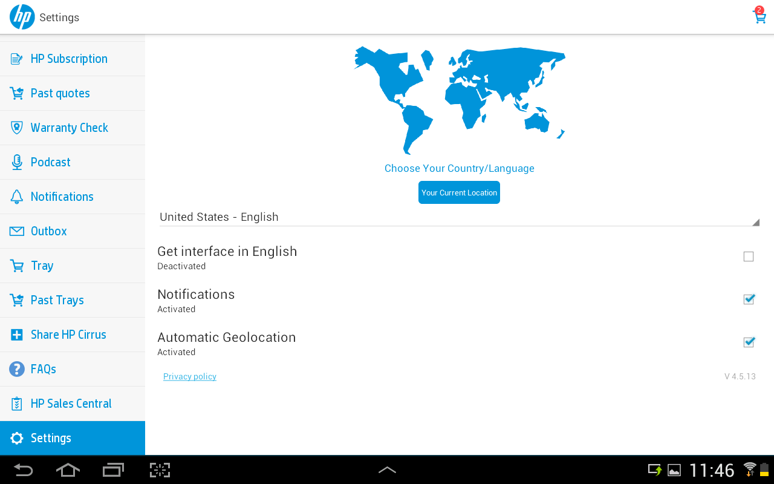Click the 11:46 clock in status bar
Viewport: 774px width, 484px height.
pyautogui.click(x=712, y=470)
